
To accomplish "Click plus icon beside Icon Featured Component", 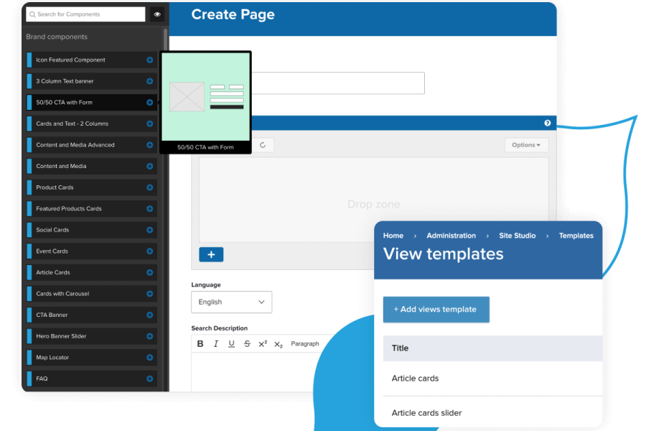I will click(149, 60).
